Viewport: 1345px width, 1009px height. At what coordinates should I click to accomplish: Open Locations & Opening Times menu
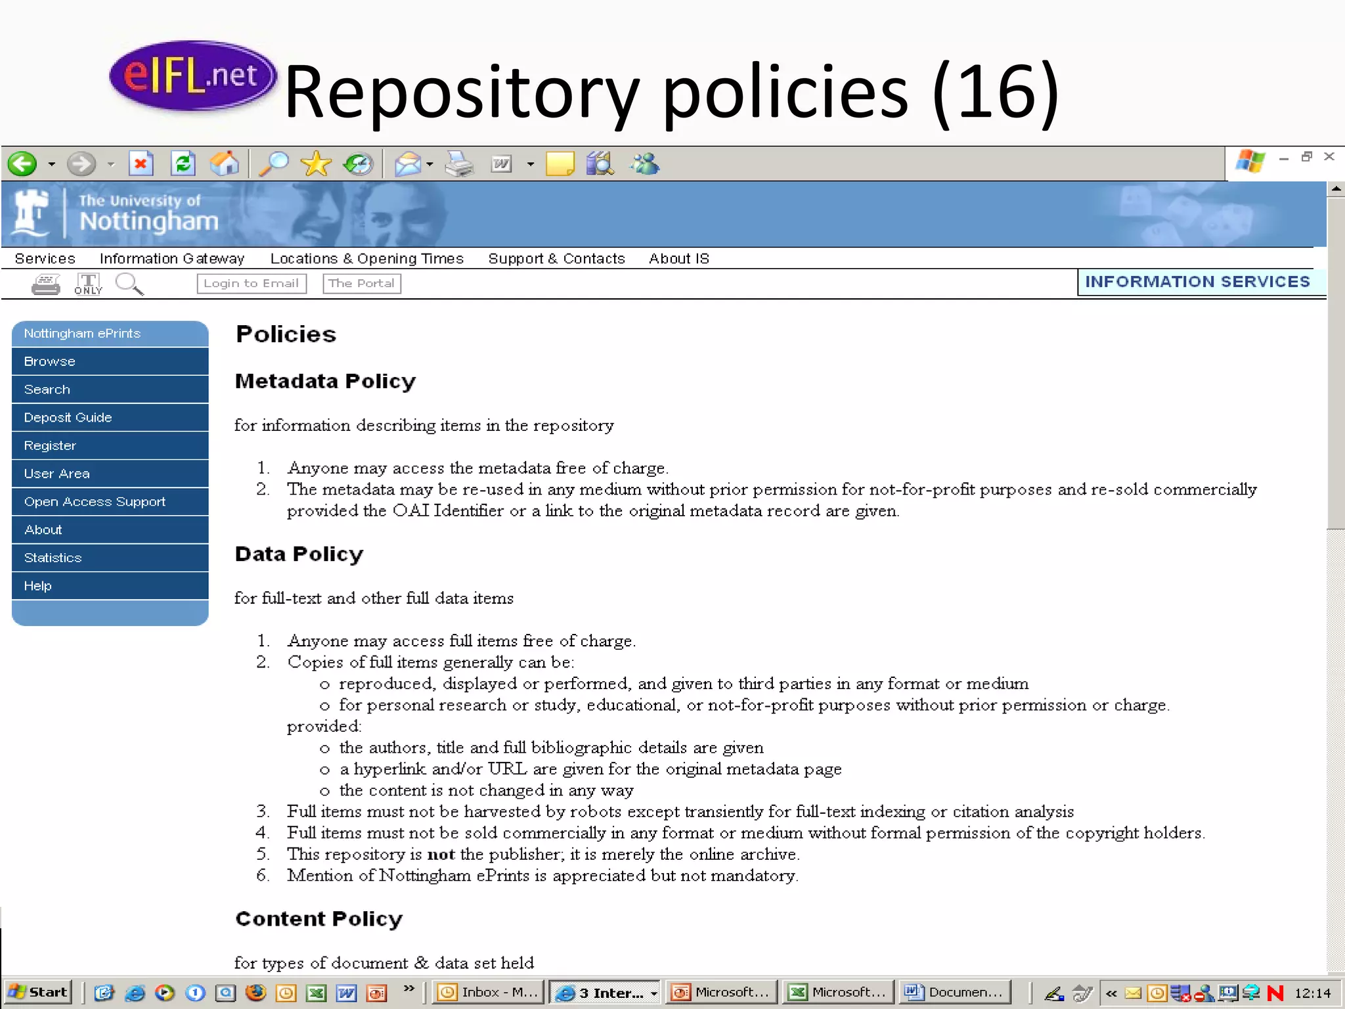[x=367, y=259]
